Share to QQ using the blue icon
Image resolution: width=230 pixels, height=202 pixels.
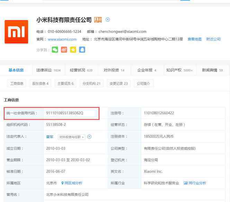click(81, 50)
